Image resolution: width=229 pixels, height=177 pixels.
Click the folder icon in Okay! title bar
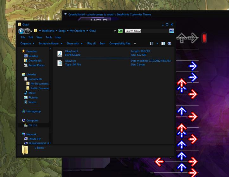(20, 24)
